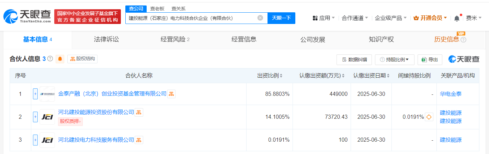Open the 华电金泰 related link
The width and height of the screenshot is (489, 154).
click(x=451, y=94)
